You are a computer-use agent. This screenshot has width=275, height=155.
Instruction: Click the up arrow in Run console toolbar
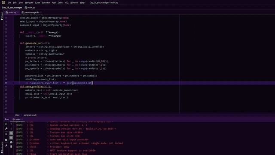tap(11, 124)
